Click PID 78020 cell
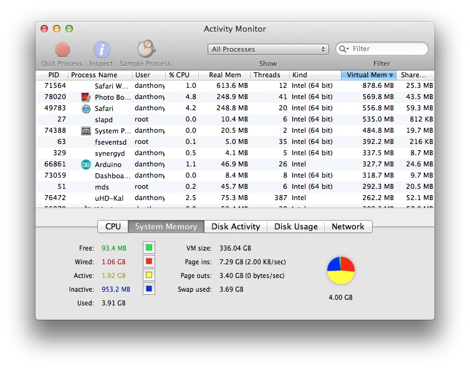 (55, 97)
